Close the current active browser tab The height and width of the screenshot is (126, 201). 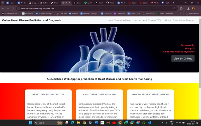[x=69, y=3]
